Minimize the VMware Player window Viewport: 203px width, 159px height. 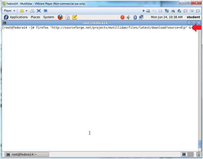click(x=182, y=3)
